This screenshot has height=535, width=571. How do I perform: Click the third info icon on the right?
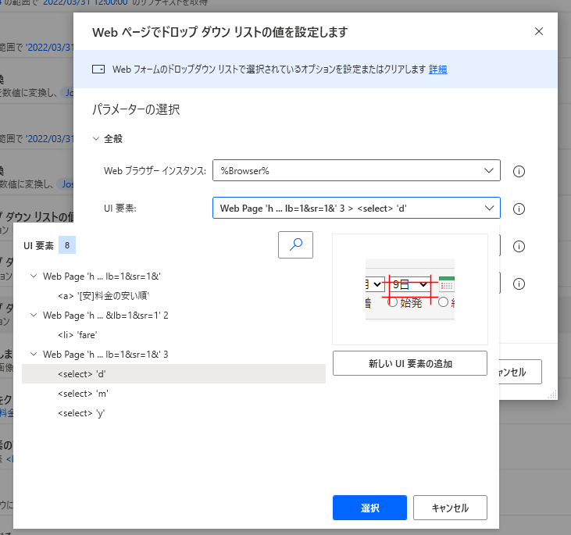pos(518,246)
